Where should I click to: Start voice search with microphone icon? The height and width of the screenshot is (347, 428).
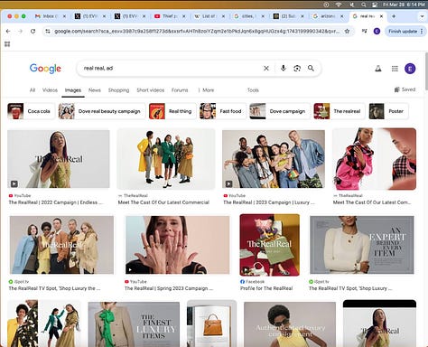pos(284,69)
